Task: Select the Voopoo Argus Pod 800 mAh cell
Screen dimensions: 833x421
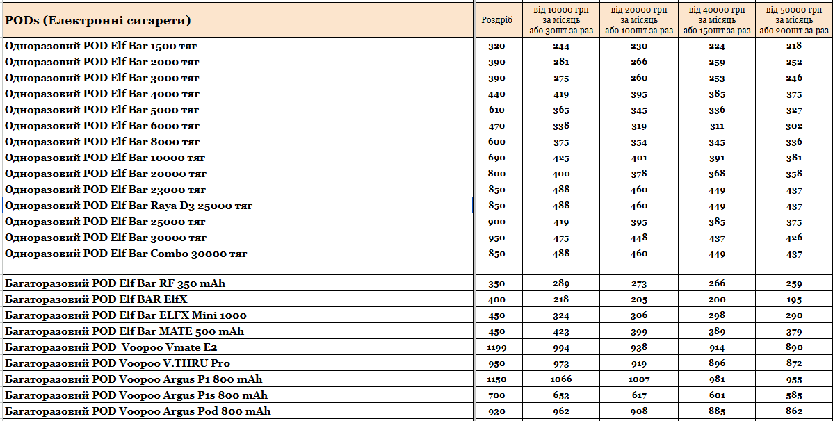Action: tap(238, 411)
